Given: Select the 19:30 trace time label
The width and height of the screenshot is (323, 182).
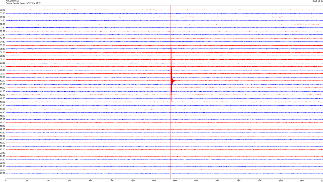Looking at the screenshot, I should [x=2, y=146].
